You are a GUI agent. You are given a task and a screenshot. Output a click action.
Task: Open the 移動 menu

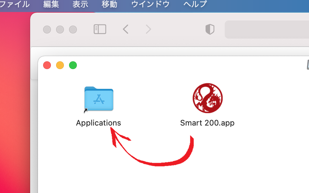[x=109, y=4]
